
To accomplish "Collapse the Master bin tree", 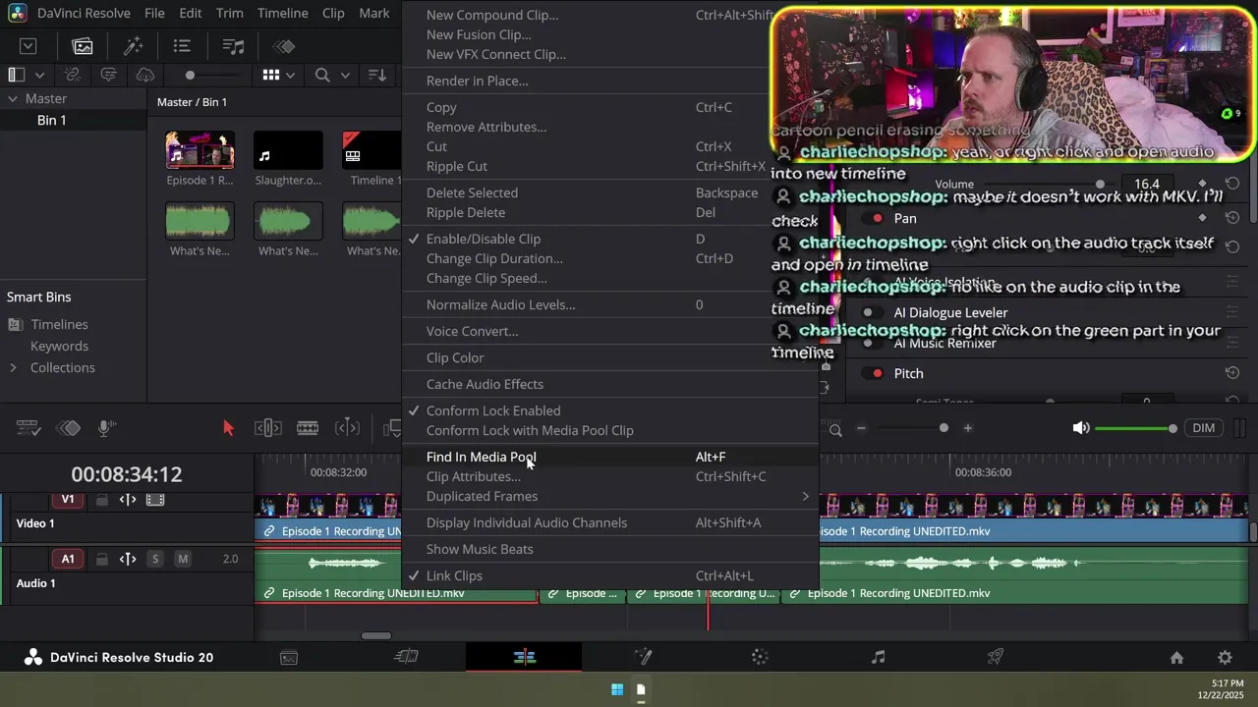I will coord(13,98).
